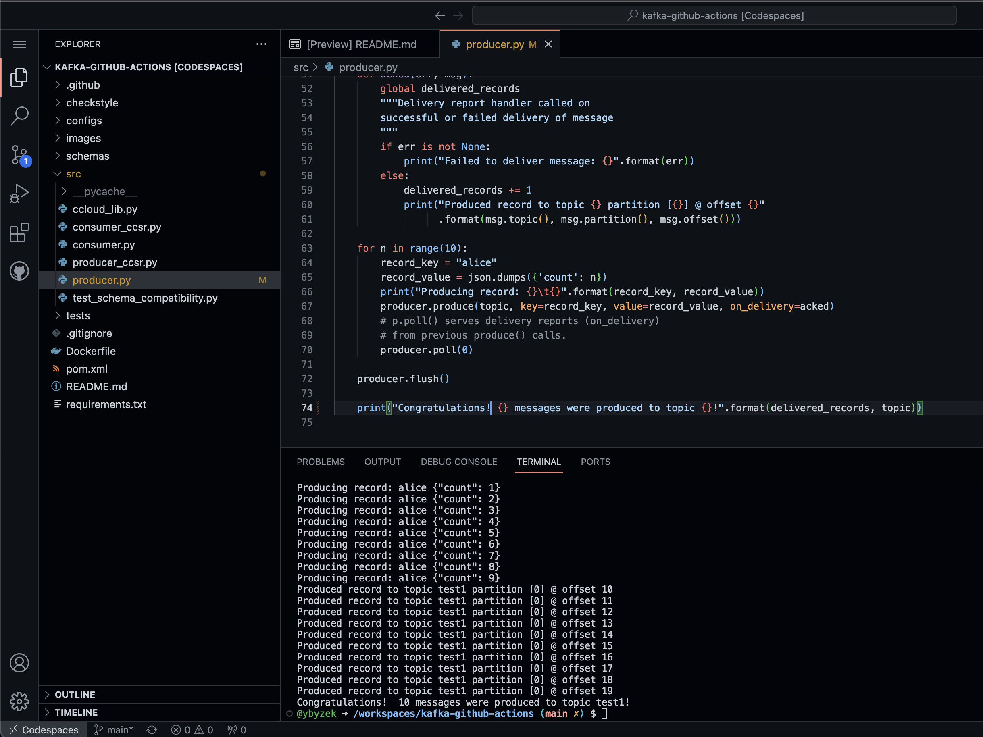Switch to the DEBUG CONSOLE tab

(x=458, y=462)
